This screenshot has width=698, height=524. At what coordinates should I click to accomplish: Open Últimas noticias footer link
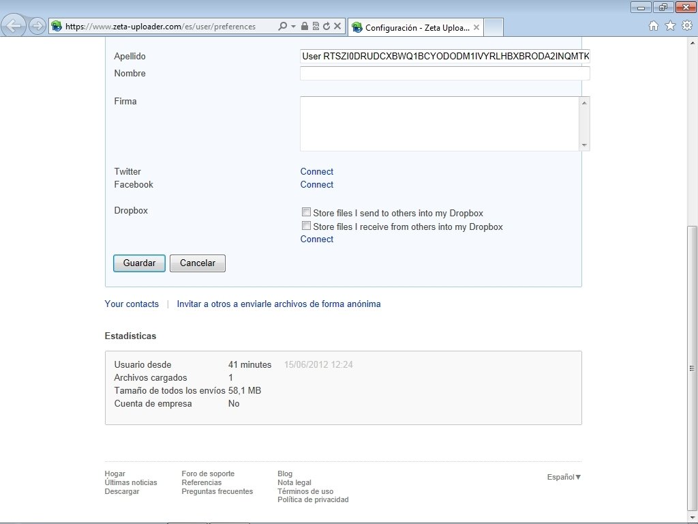(x=131, y=482)
